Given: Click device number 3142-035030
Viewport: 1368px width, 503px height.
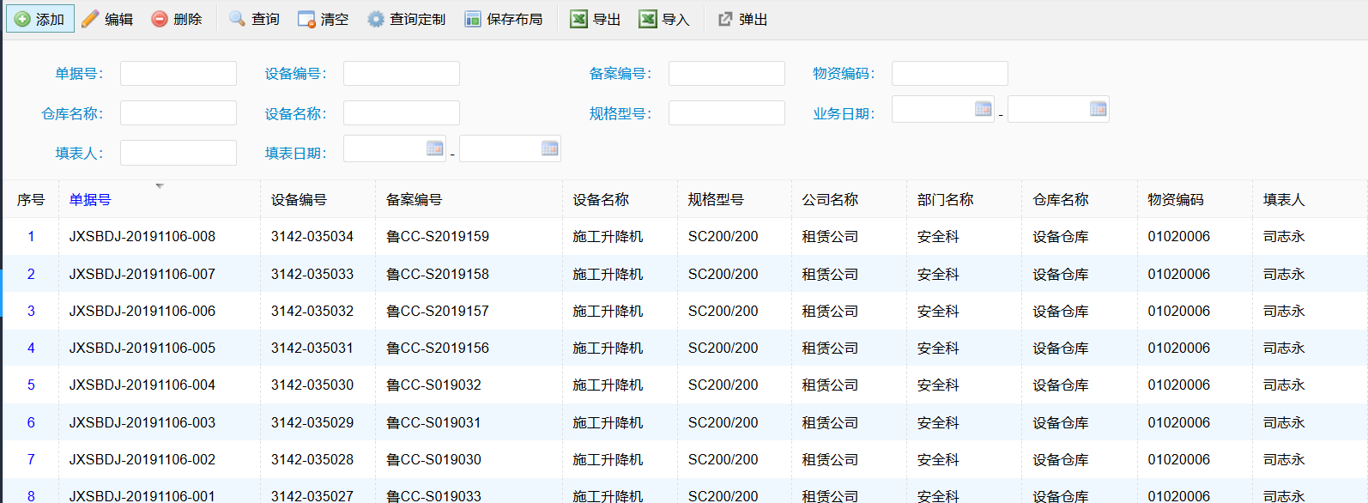Looking at the screenshot, I should [312, 385].
